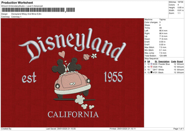Image resolution: width=185 pixels, height=131 pixels.
Task: Click the 'Color changes:' label
Action: pos(151,22)
